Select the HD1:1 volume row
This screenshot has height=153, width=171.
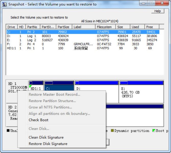coord(83,48)
